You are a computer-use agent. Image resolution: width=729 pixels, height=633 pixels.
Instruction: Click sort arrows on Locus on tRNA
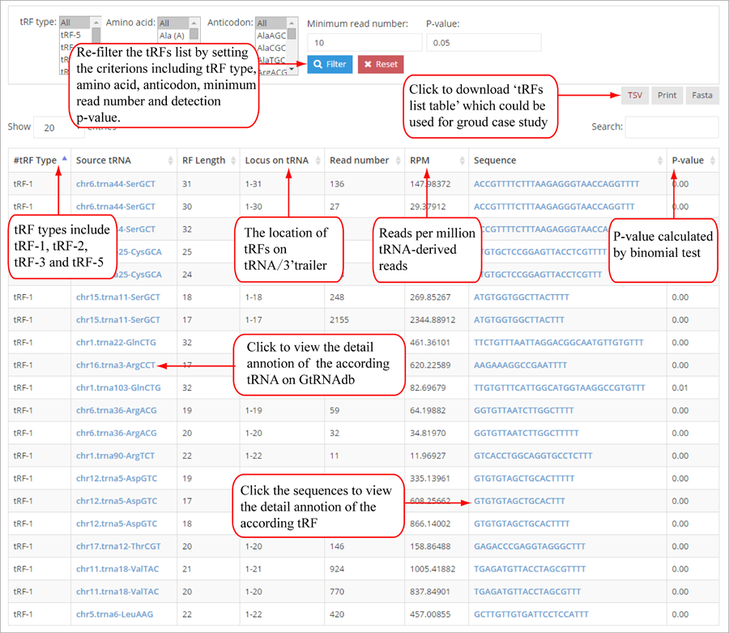(x=318, y=160)
